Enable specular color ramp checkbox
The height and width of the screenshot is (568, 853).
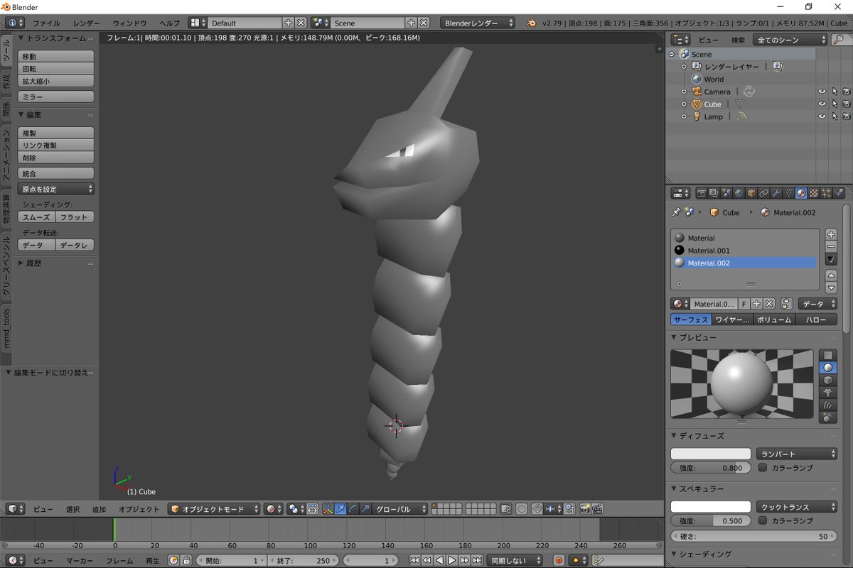click(763, 520)
